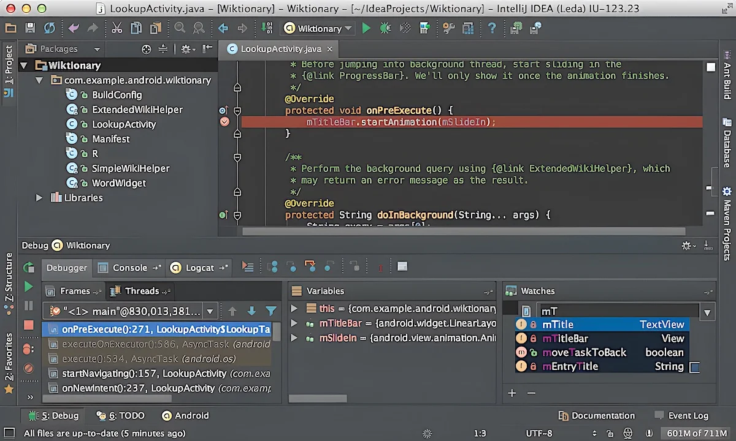
Task: Click the Settings wrench toolbar icon
Action: click(449, 28)
